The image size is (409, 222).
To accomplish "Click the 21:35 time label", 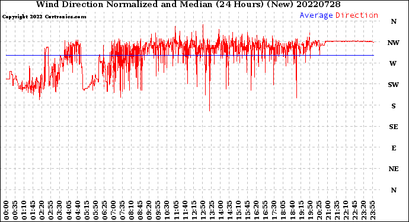I will click(337, 210).
